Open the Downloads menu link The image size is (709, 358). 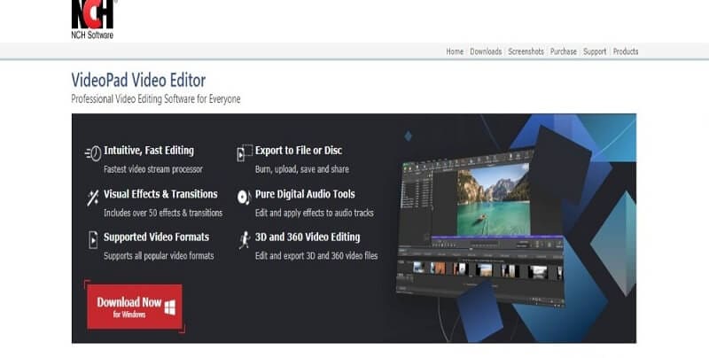(486, 51)
